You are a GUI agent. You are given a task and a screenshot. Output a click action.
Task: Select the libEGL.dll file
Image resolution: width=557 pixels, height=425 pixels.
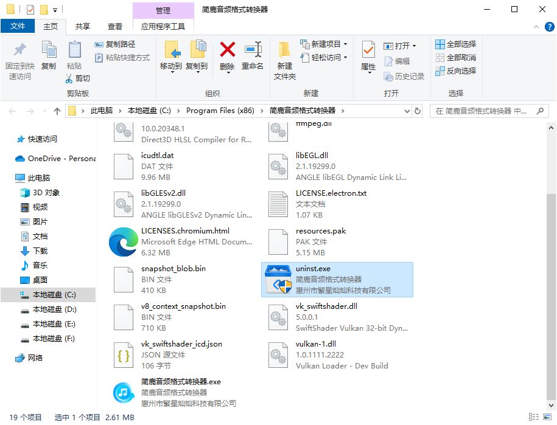coord(337,167)
